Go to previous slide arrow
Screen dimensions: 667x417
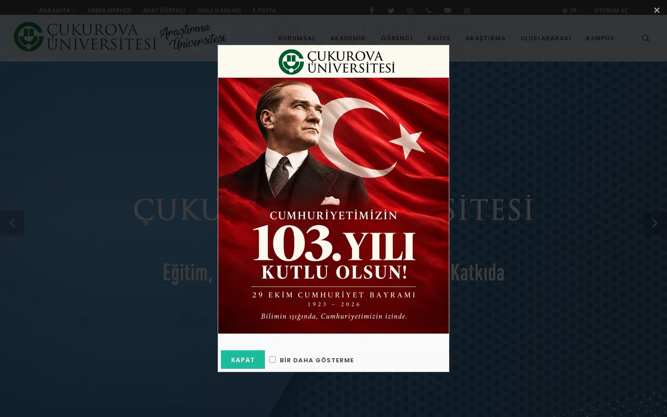point(12,223)
